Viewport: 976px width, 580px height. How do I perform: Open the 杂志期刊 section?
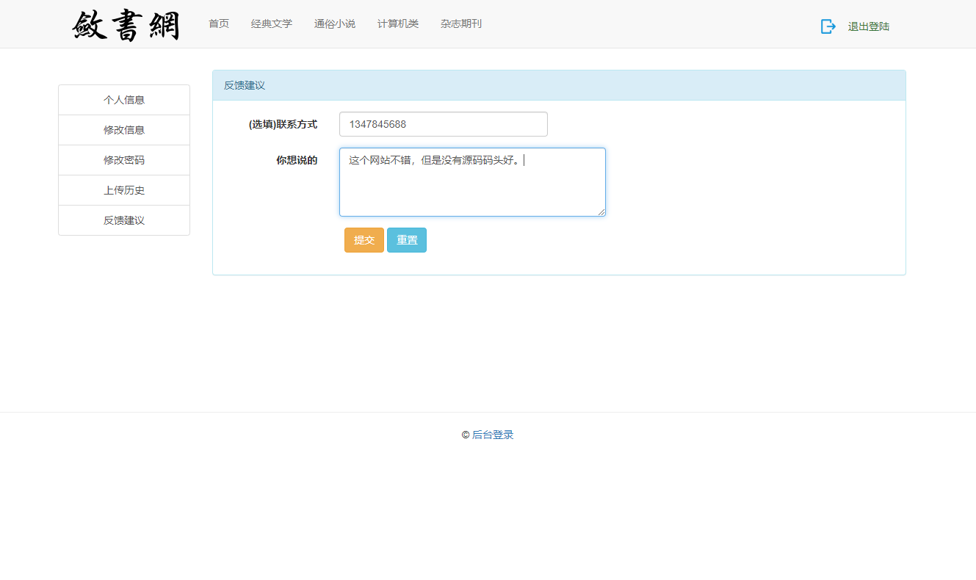coord(460,23)
